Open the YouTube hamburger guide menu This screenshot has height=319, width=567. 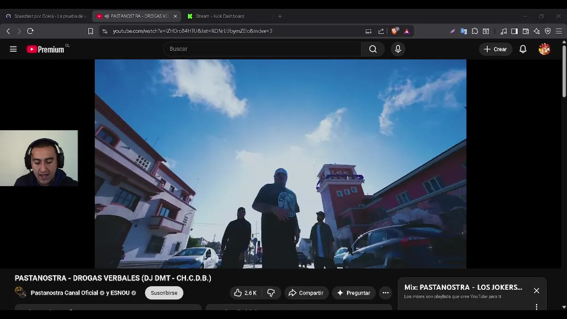(13, 49)
